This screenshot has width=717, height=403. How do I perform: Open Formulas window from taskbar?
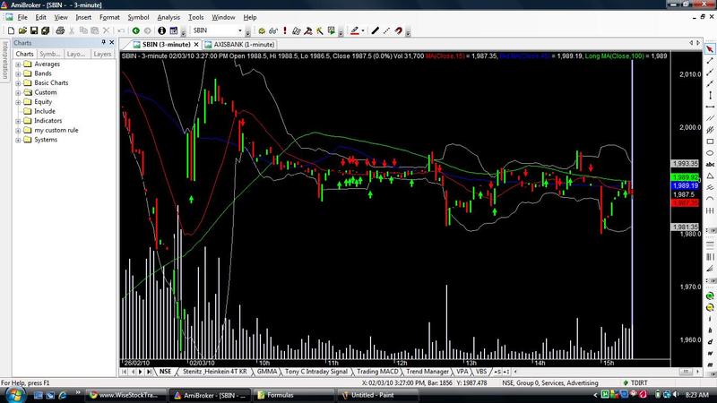click(293, 395)
